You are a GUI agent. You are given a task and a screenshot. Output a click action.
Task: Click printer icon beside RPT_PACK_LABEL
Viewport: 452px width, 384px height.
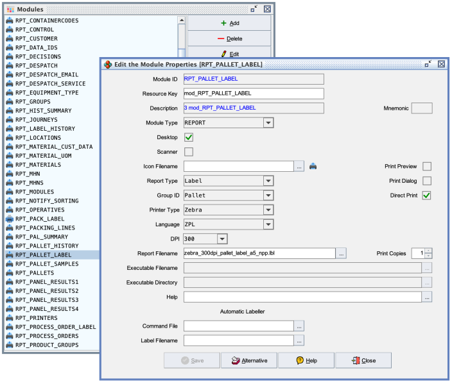(10, 219)
